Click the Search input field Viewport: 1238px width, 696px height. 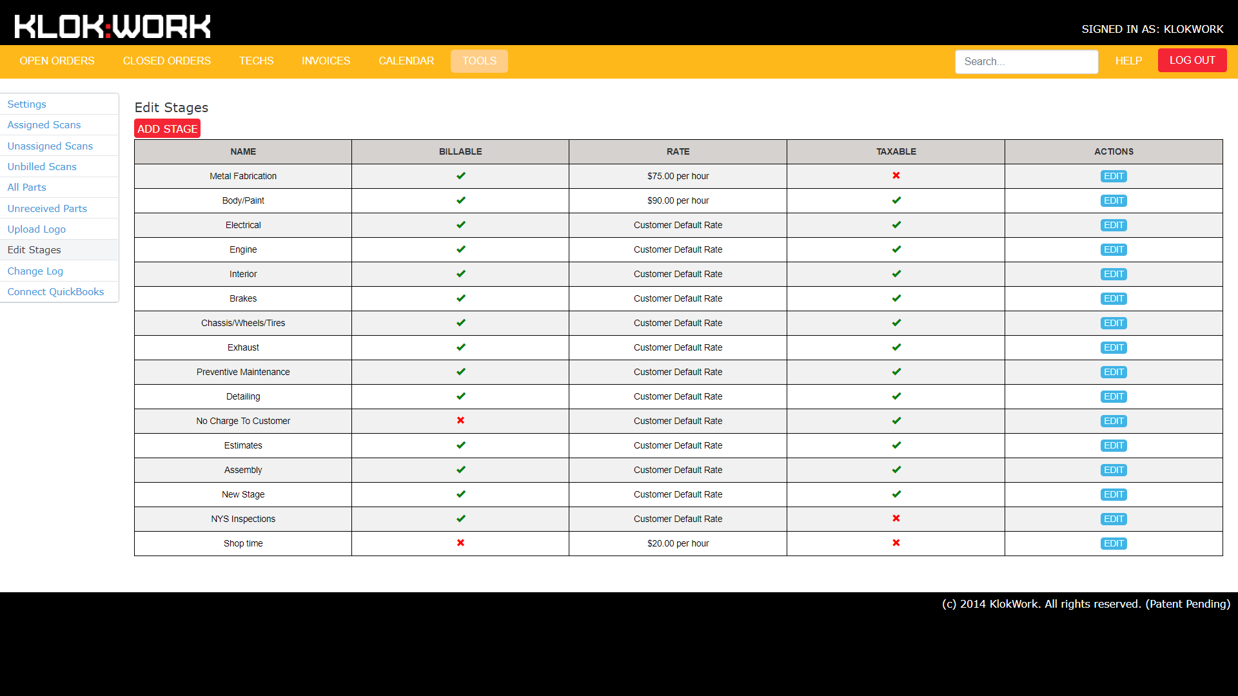tap(1027, 62)
